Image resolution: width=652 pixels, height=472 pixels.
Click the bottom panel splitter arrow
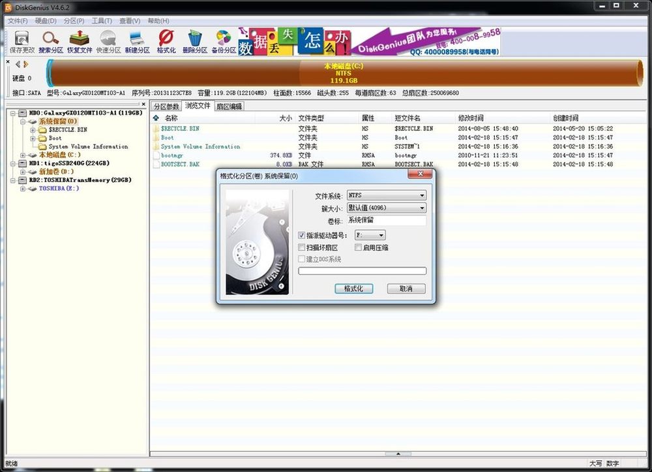(x=398, y=454)
